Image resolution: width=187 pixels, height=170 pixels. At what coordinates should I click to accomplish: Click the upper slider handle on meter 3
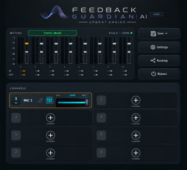(x=56, y=44)
